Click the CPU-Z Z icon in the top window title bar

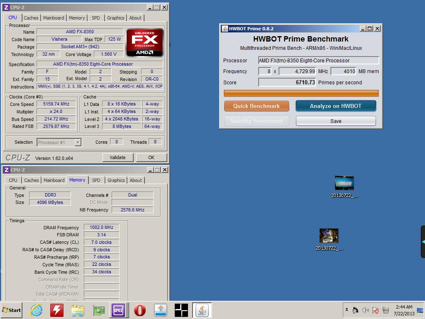pyautogui.click(x=6, y=7)
